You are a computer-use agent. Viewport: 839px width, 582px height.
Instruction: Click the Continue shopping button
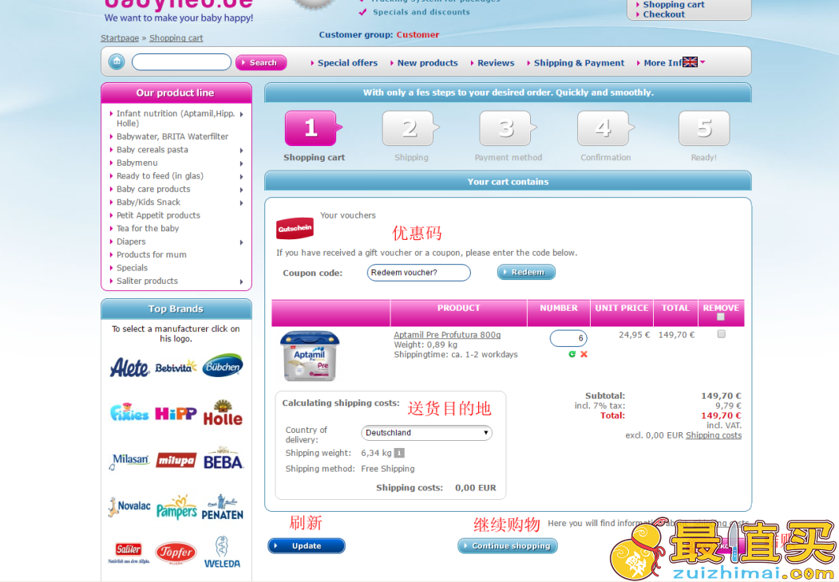click(x=507, y=545)
